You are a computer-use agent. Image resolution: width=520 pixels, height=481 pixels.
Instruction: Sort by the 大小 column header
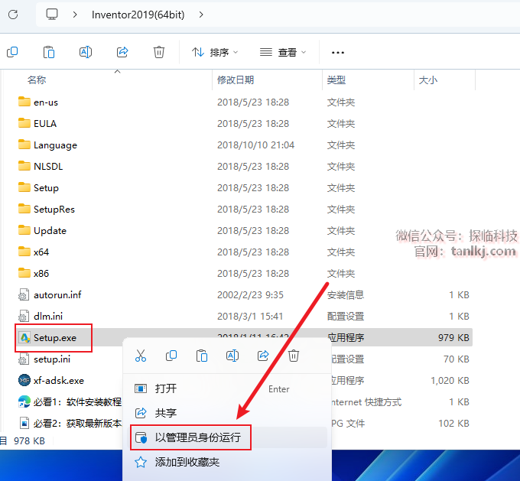pos(428,80)
